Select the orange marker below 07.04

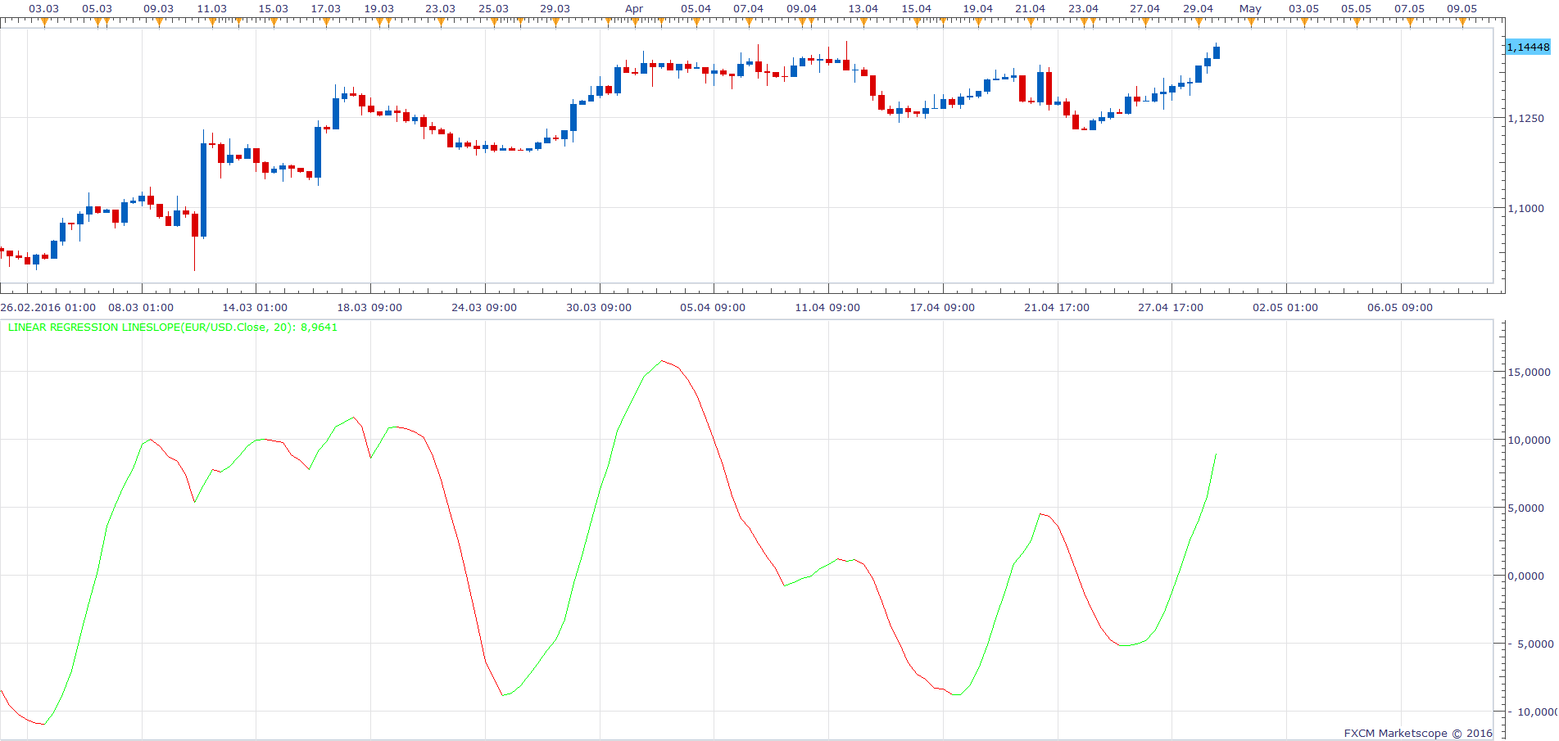pos(749,22)
